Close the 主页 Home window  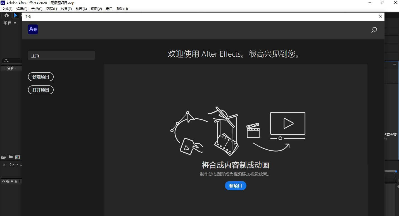(x=380, y=16)
